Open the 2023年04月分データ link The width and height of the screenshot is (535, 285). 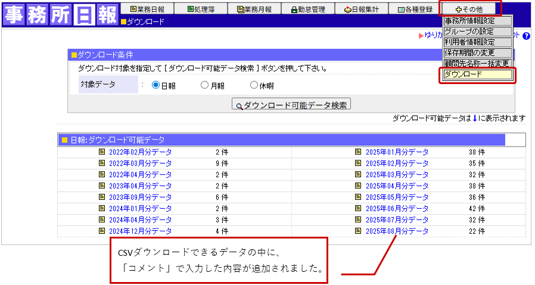[140, 185]
